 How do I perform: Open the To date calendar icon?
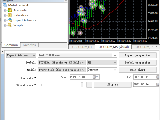click(x=158, y=77)
